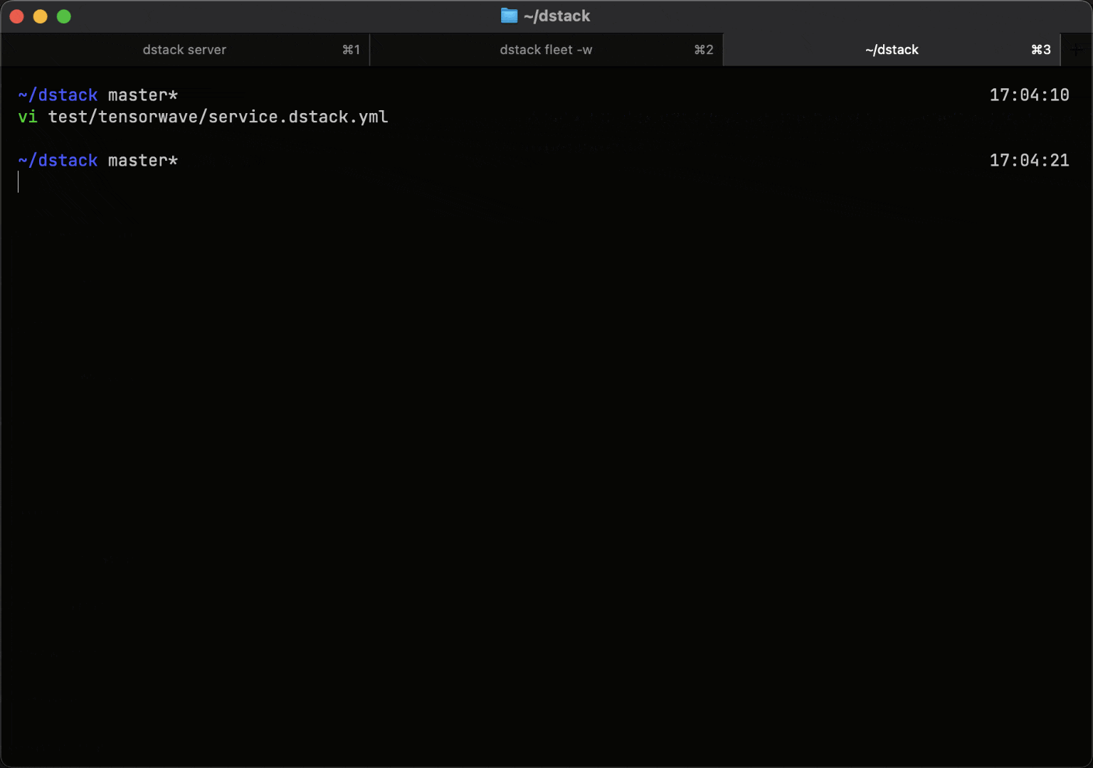Click the ~/dstack window title text
The width and height of the screenshot is (1093, 768).
pos(557,16)
